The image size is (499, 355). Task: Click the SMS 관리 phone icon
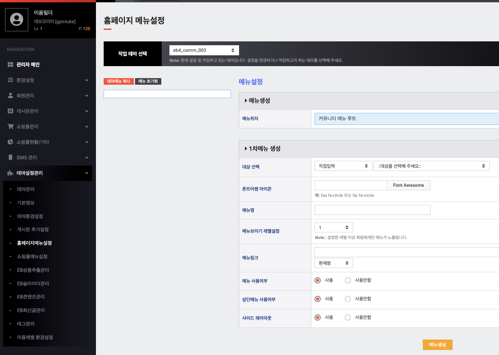coord(10,157)
